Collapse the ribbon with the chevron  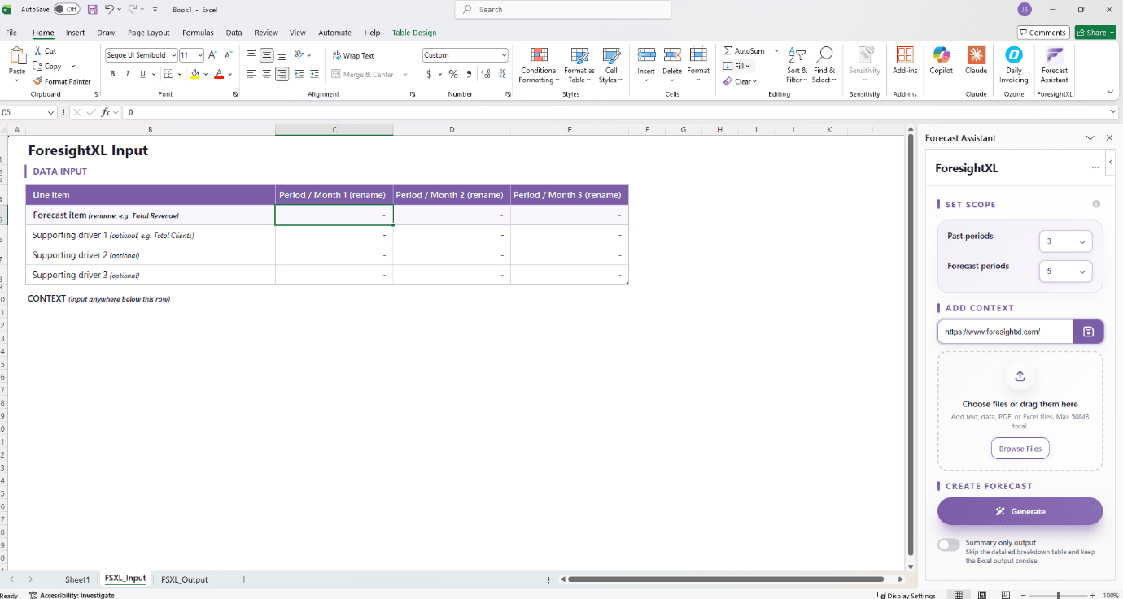tap(1110, 93)
